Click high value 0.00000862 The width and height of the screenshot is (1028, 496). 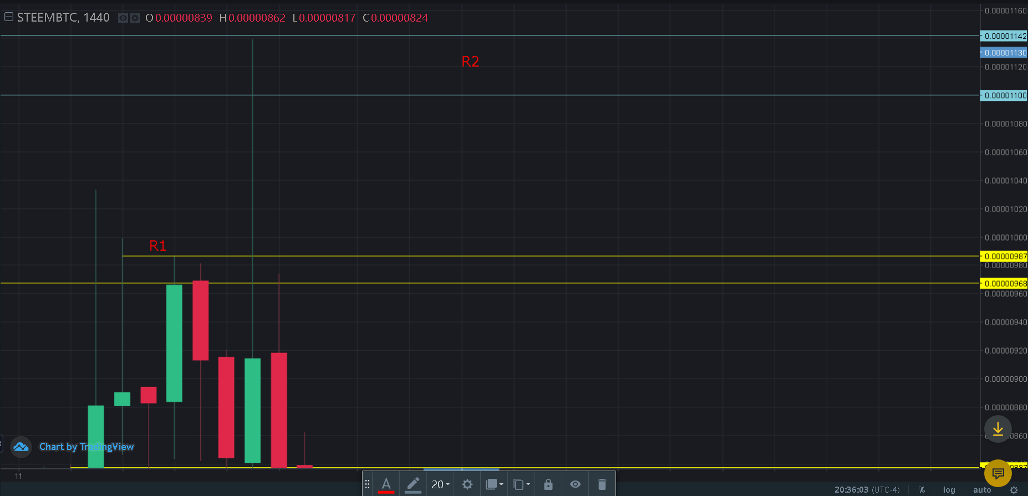click(257, 18)
